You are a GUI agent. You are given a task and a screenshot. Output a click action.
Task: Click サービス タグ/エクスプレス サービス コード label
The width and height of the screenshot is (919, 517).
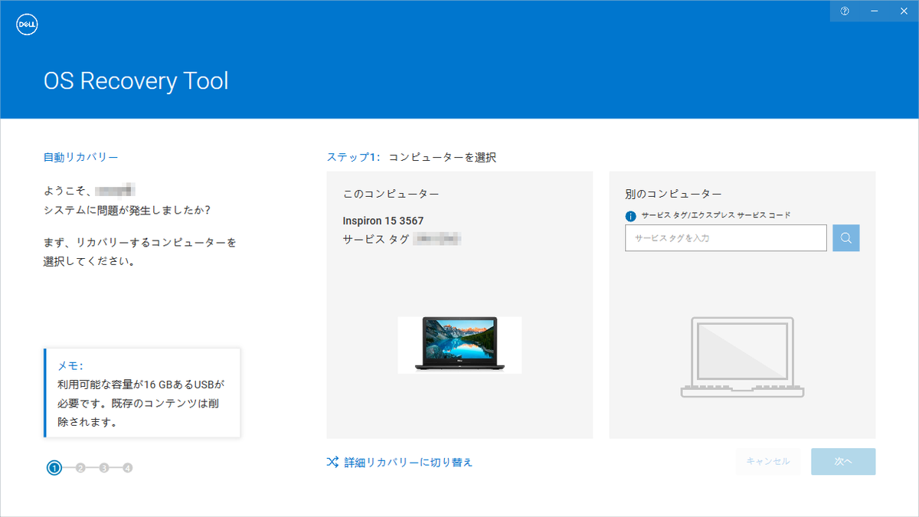[716, 216]
